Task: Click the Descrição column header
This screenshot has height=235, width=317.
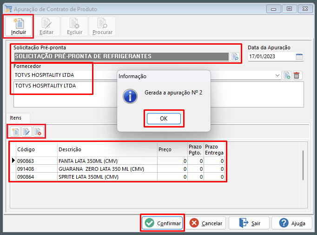Action: [107, 149]
